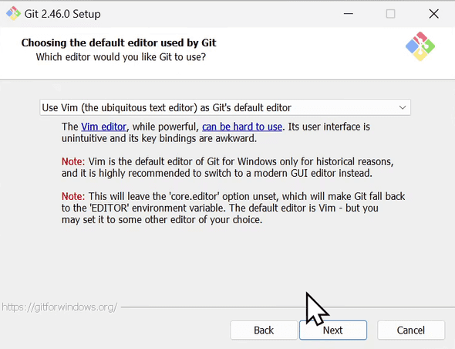Open the Vim editor hyperlink
The width and height of the screenshot is (455, 349).
[x=103, y=127]
